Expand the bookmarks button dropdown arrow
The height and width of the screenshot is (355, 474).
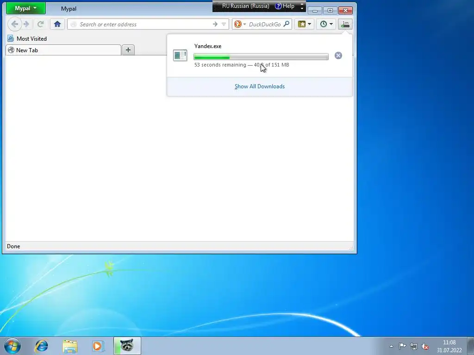pos(309,24)
